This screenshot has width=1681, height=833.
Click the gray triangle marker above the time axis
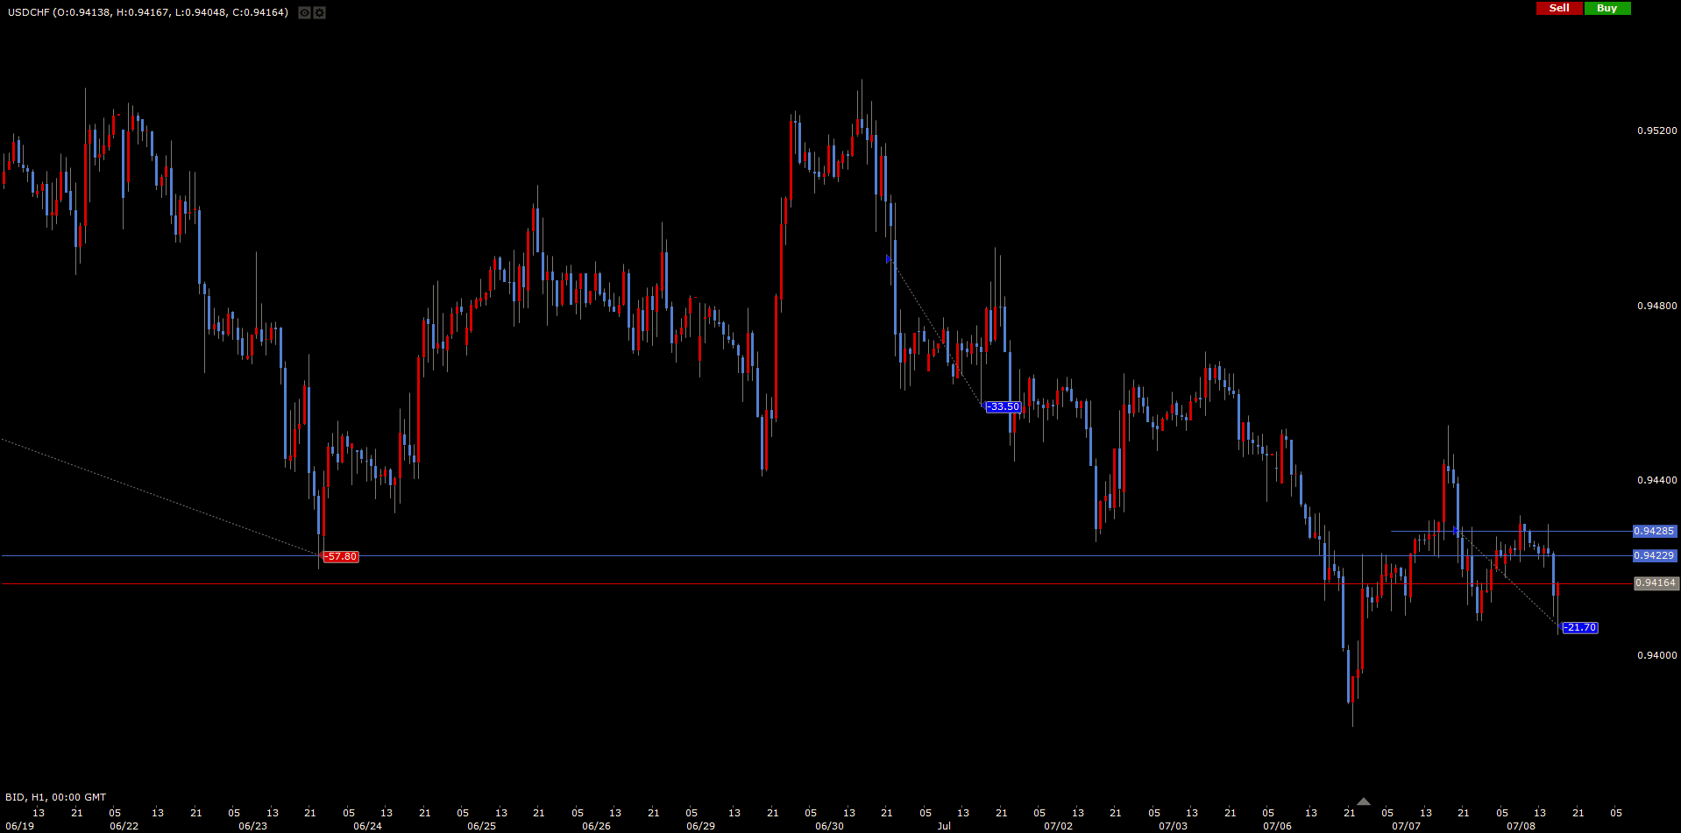coord(1363,801)
